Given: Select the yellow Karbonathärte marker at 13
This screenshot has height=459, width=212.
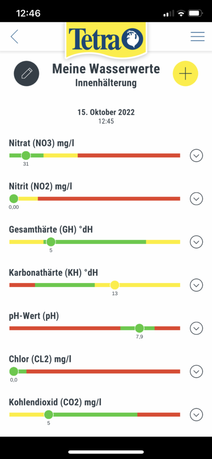Looking at the screenshot, I should tap(114, 285).
